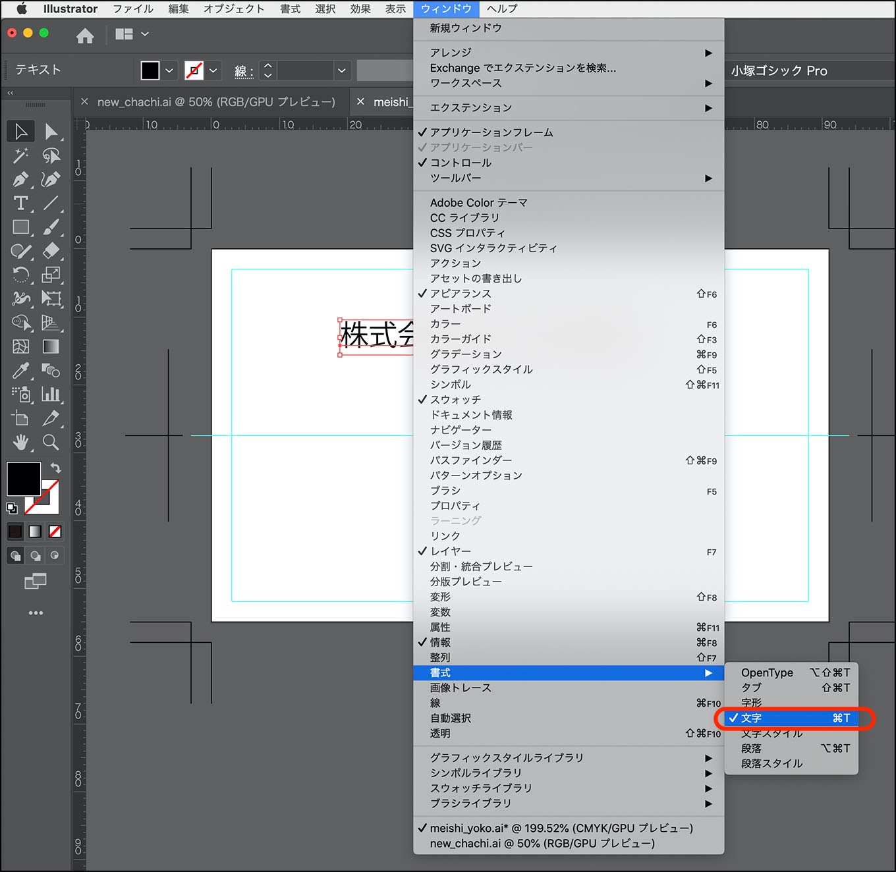Switch to meishi_yoko.ai document in Window menu

(569, 828)
